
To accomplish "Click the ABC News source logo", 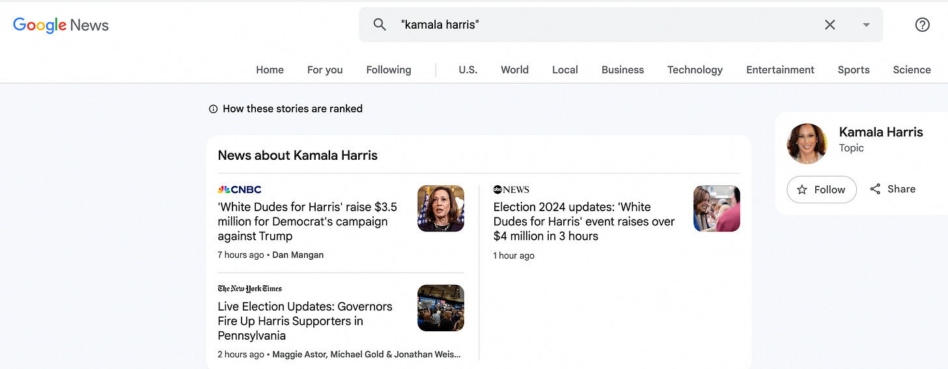I will [511, 190].
